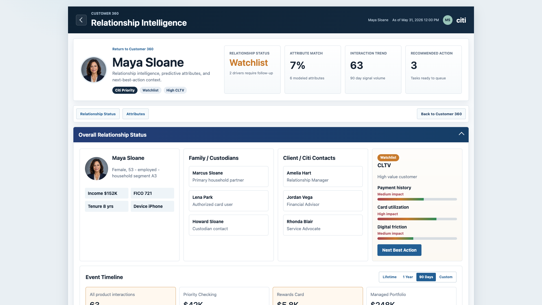Click the timestamp As of May 31, 2026
The height and width of the screenshot is (305, 542).
click(x=416, y=20)
